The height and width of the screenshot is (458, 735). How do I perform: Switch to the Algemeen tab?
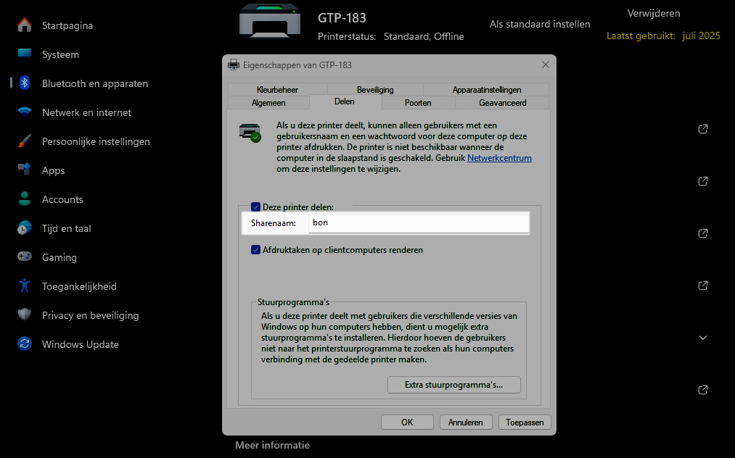pos(268,103)
